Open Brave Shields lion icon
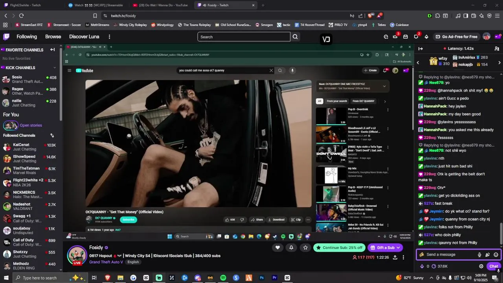 [x=370, y=16]
